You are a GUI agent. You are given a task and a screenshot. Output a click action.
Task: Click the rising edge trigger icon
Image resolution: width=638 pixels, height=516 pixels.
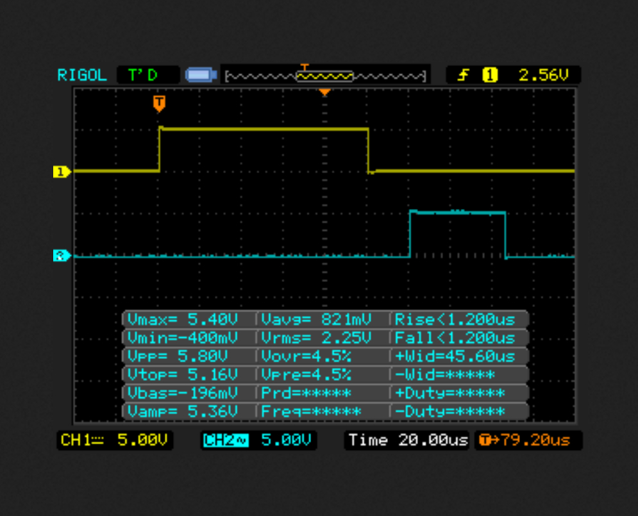click(462, 75)
